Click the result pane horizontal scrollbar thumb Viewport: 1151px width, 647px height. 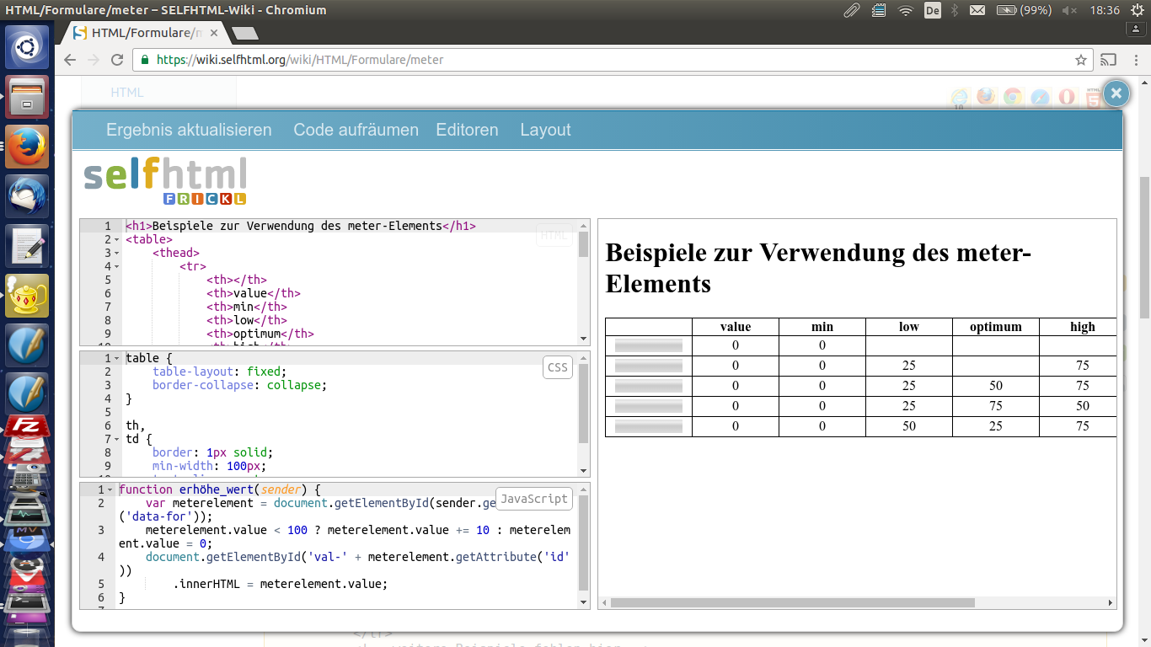792,603
